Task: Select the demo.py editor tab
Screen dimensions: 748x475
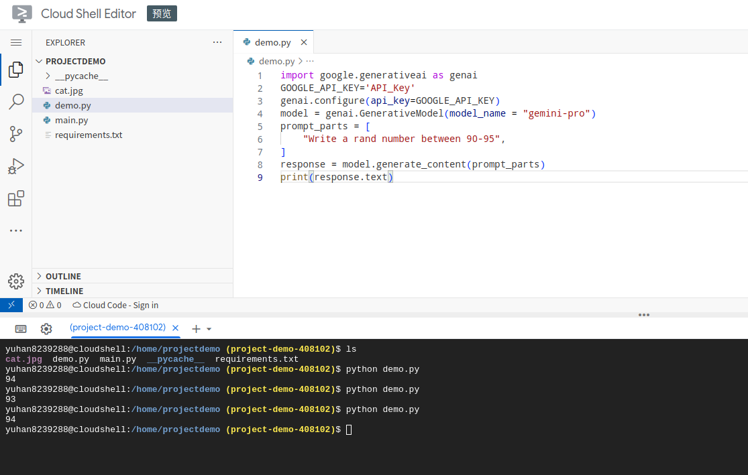Action: click(x=272, y=42)
